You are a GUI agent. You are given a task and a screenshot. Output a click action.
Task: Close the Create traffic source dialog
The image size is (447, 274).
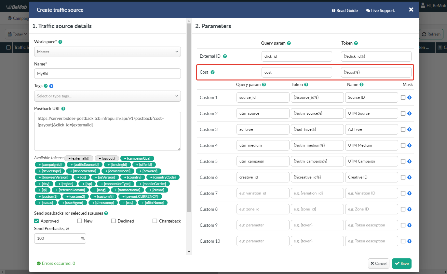[411, 10]
